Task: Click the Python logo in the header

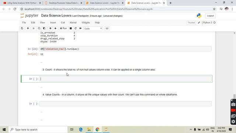Action: tap(199, 16)
